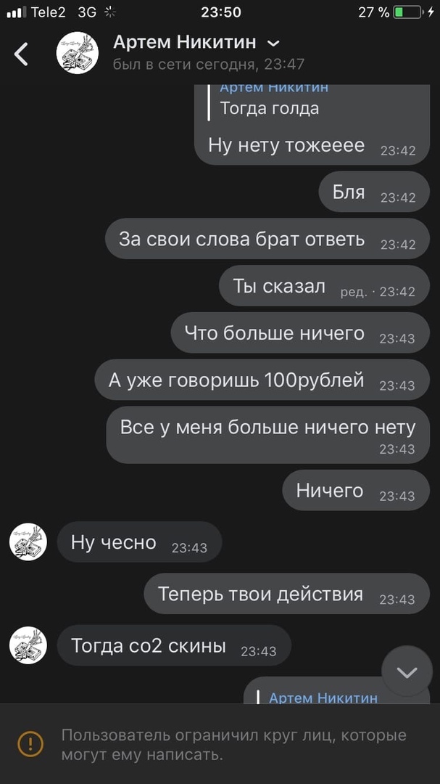440x784 pixels.
Task: Tap avatar beside 'Тогда со2 скины'
Action: tap(28, 645)
